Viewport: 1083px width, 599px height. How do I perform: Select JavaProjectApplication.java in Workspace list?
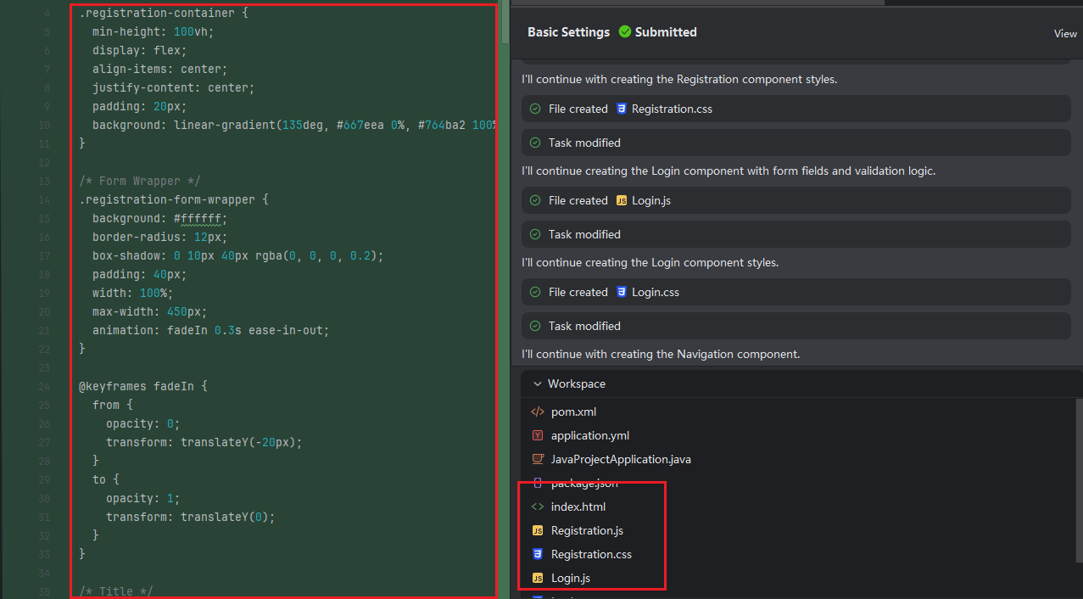tap(621, 459)
